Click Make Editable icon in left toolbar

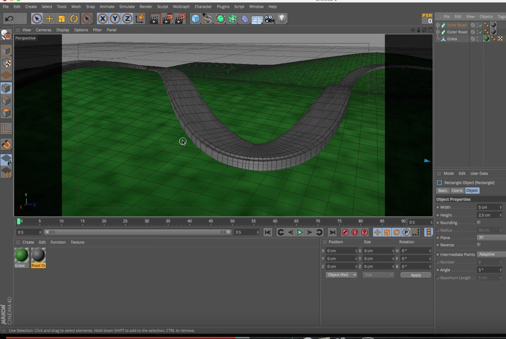coord(6,35)
